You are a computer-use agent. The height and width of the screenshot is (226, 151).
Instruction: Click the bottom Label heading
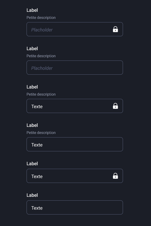click(32, 195)
